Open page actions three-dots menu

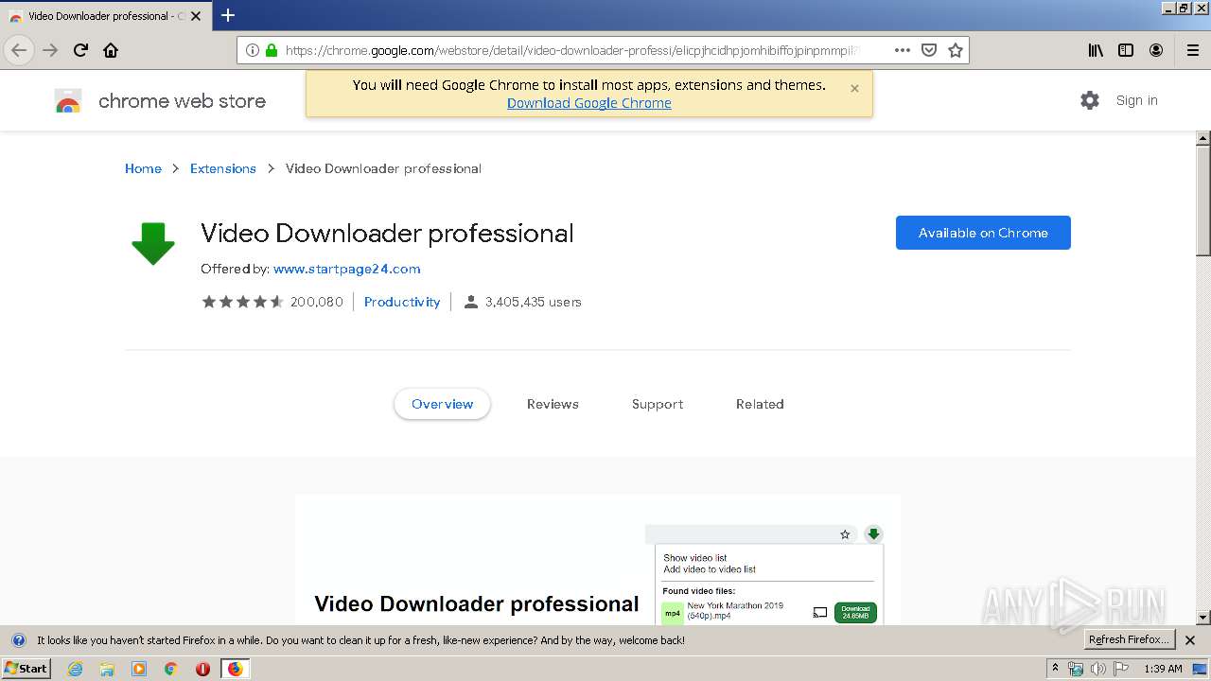(x=903, y=50)
